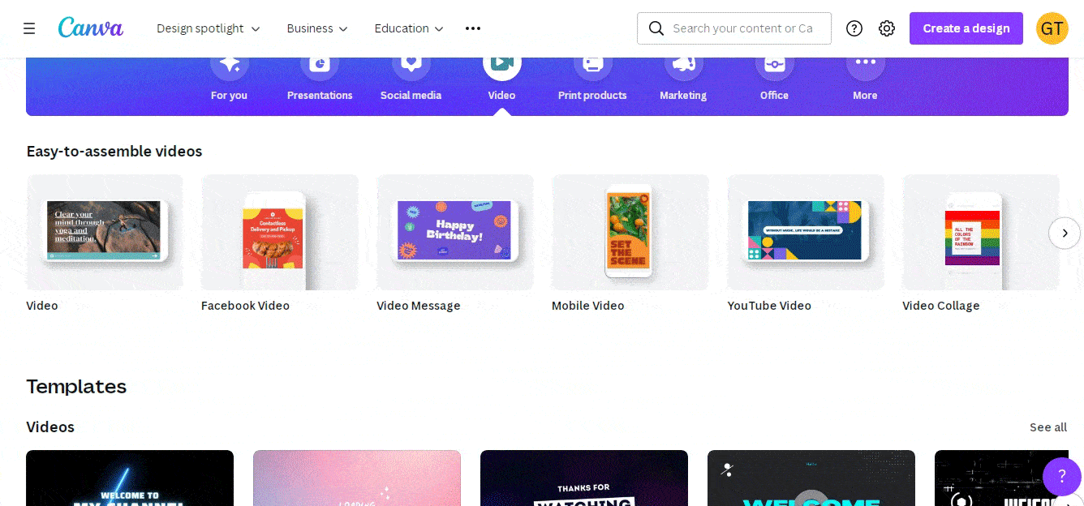Screen dimensions: 1084x506
Task: Select the Facebook Video food delivery thumbnail
Action: tap(280, 233)
